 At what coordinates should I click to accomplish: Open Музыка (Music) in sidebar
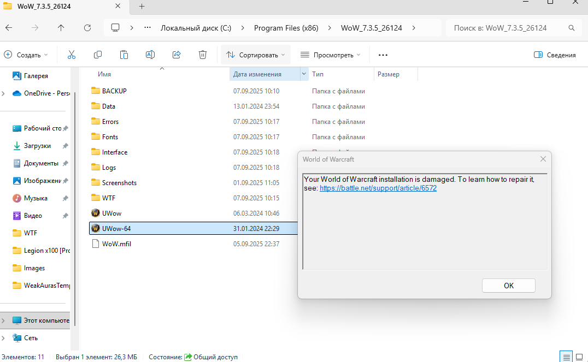click(30, 198)
